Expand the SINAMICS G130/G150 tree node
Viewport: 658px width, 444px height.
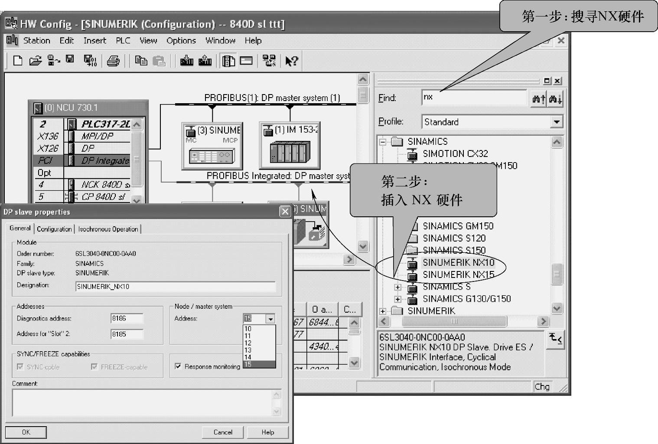click(397, 299)
